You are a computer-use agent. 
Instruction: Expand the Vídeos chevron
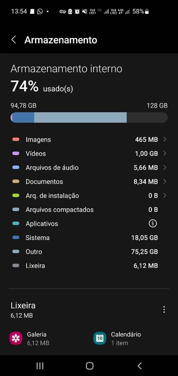165,153
